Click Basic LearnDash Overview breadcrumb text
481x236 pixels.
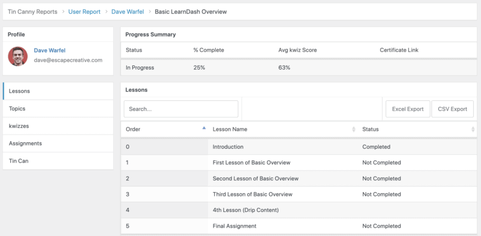click(191, 11)
